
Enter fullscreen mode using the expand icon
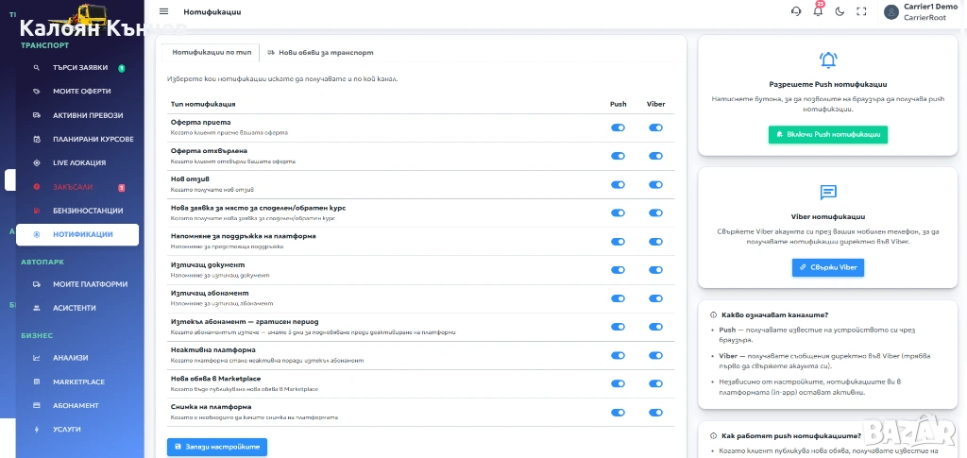(860, 11)
